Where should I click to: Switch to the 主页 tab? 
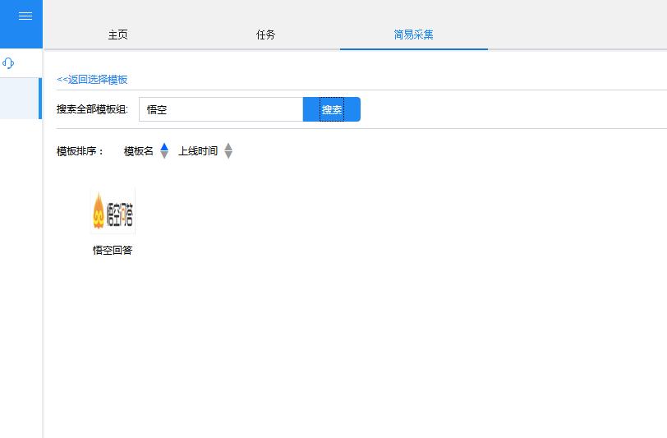[117, 35]
